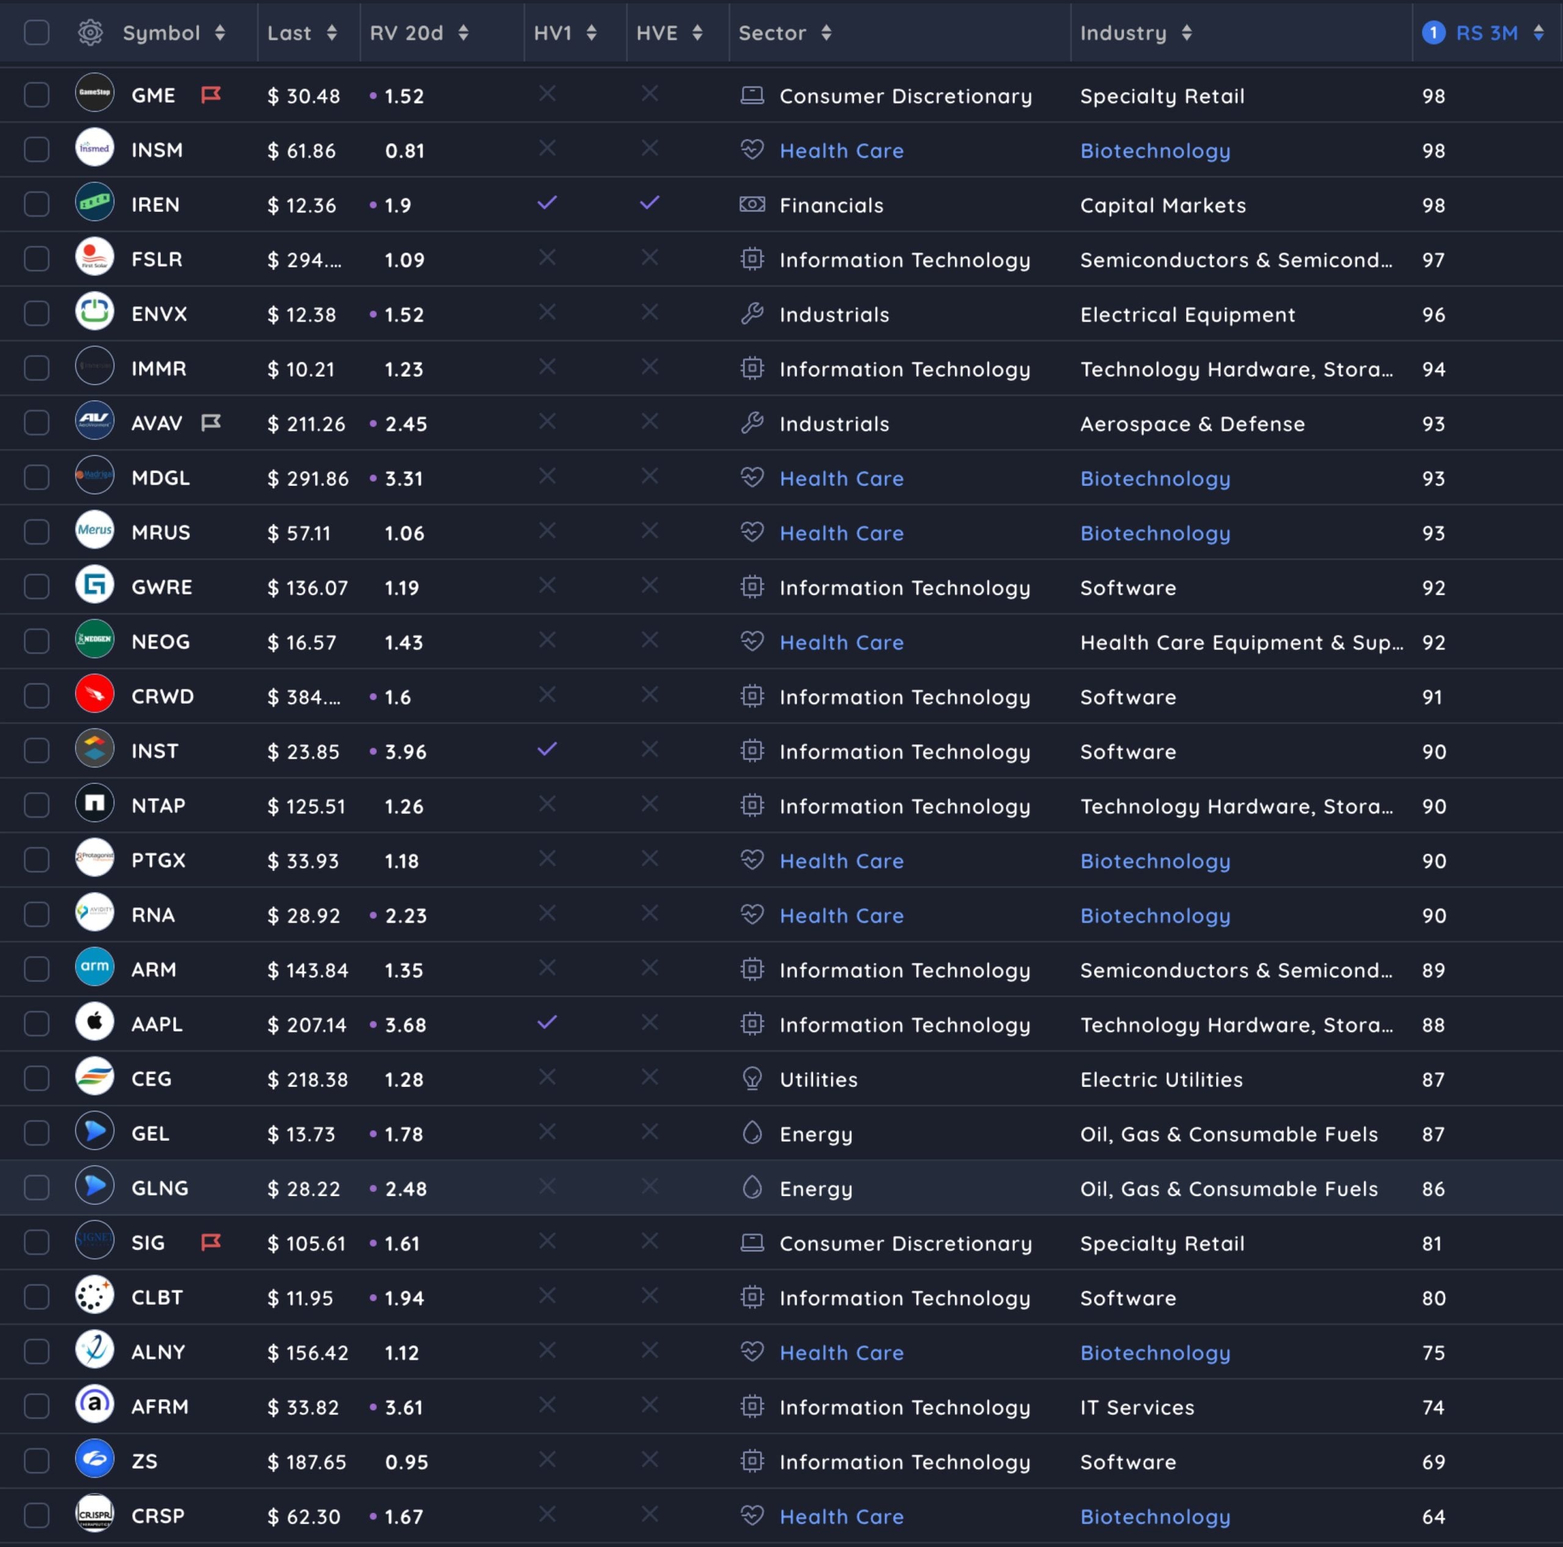Viewport: 1563px width, 1547px height.
Task: Click the Apple logo in AAPL row
Action: tap(95, 1022)
